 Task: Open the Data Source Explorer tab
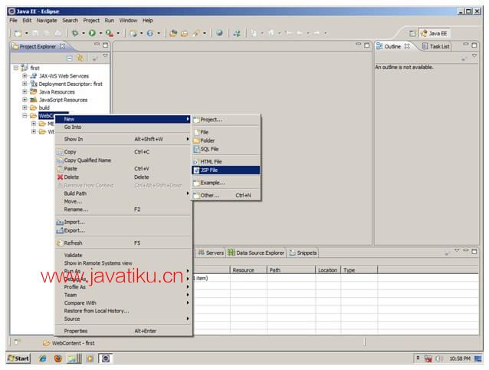pyautogui.click(x=256, y=253)
